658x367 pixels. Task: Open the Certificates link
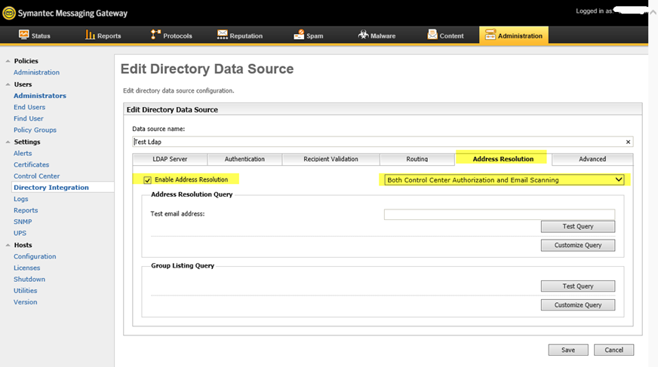(x=32, y=165)
